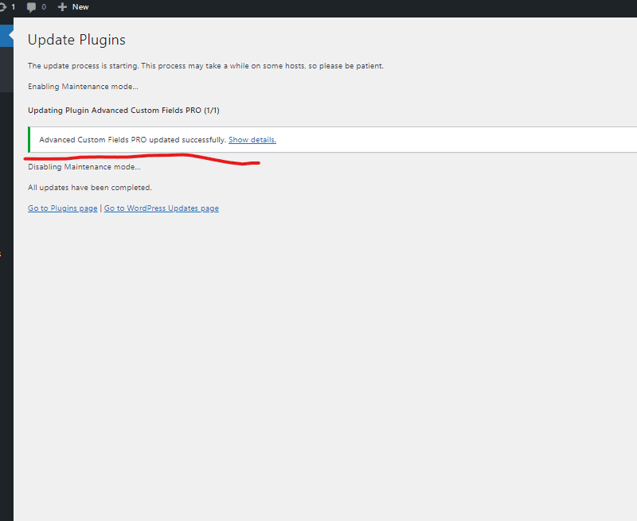This screenshot has height=521, width=637.
Task: Click 'All updates have been completed.' text
Action: (90, 188)
